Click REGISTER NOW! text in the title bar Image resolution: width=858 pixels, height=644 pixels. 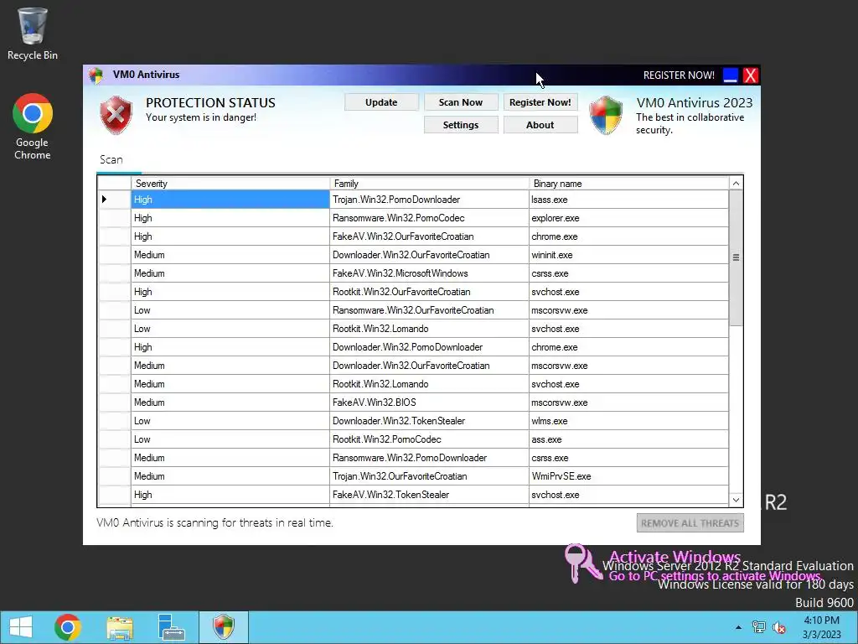tap(679, 75)
